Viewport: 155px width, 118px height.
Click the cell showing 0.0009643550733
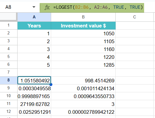point(83,96)
